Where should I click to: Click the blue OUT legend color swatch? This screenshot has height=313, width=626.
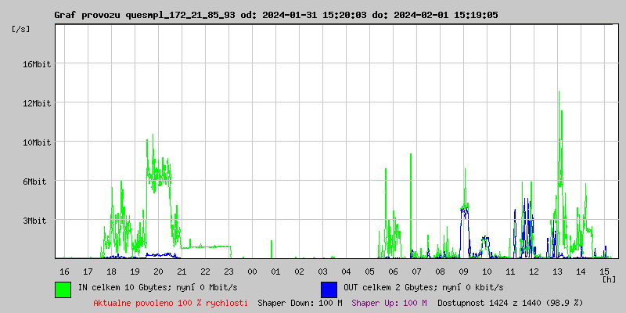(x=329, y=289)
